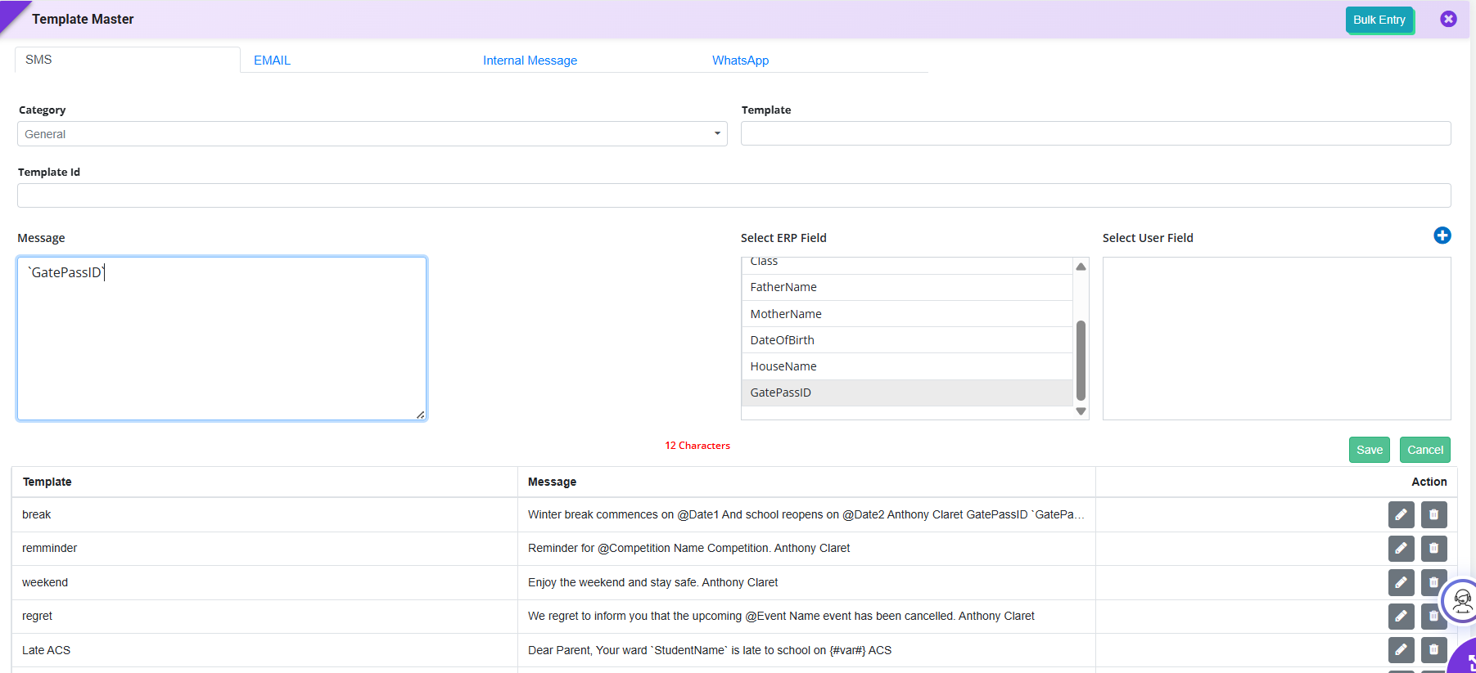The image size is (1476, 673).
Task: Select FatherName in ERP field list
Action: point(907,287)
